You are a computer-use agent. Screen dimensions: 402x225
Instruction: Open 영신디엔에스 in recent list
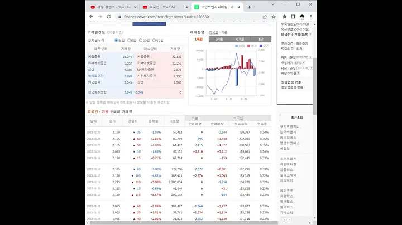point(290,143)
